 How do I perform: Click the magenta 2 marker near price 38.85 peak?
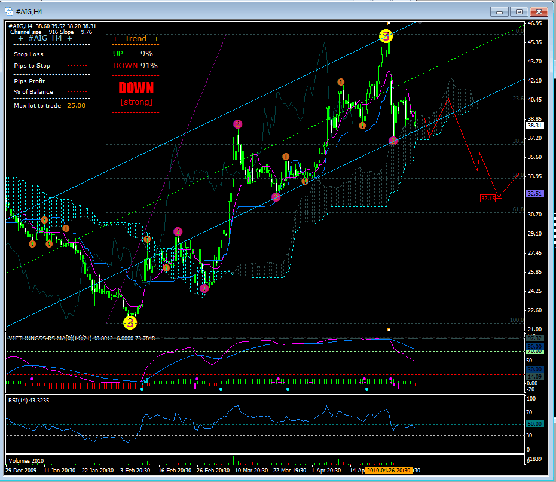tap(237, 124)
